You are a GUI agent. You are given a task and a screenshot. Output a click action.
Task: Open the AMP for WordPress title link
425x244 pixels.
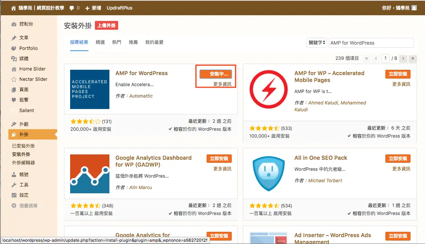(x=141, y=73)
